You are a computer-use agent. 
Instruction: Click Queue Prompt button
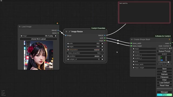pos(164,51)
